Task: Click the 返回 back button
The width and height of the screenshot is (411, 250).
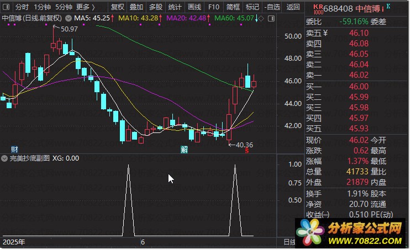Action: coord(293,7)
